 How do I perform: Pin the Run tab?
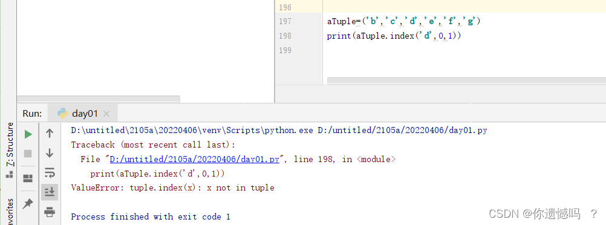point(27,203)
